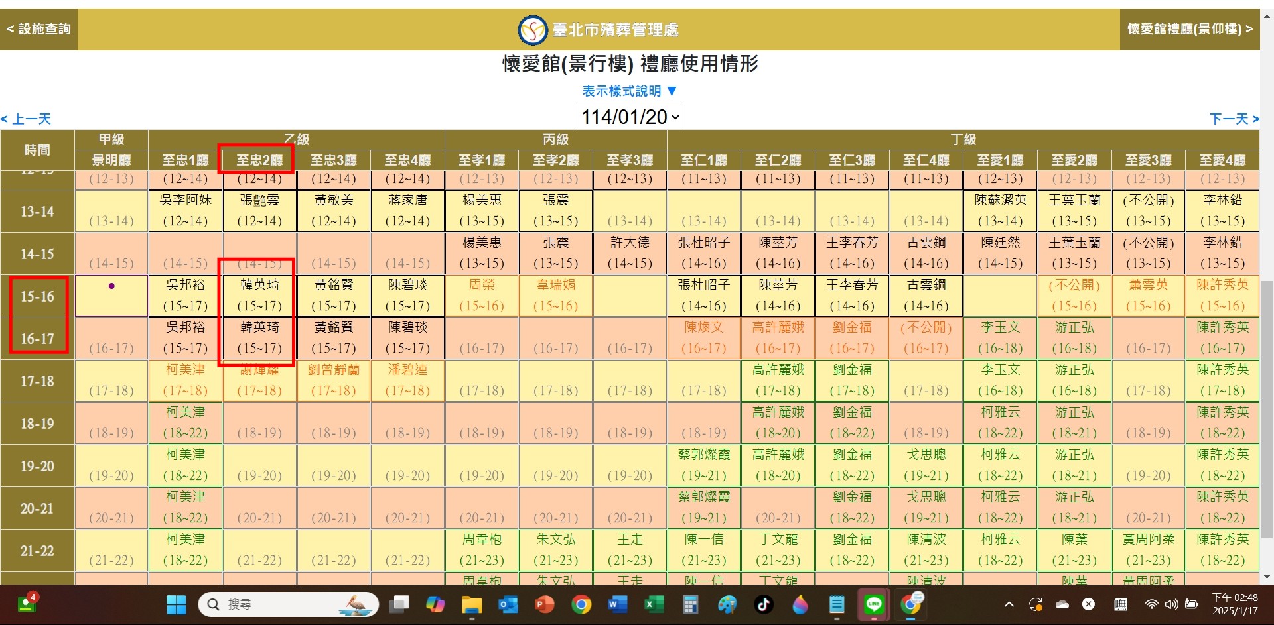The image size is (1274, 625).
Task: Toggle the system volume icon
Action: point(1172,604)
